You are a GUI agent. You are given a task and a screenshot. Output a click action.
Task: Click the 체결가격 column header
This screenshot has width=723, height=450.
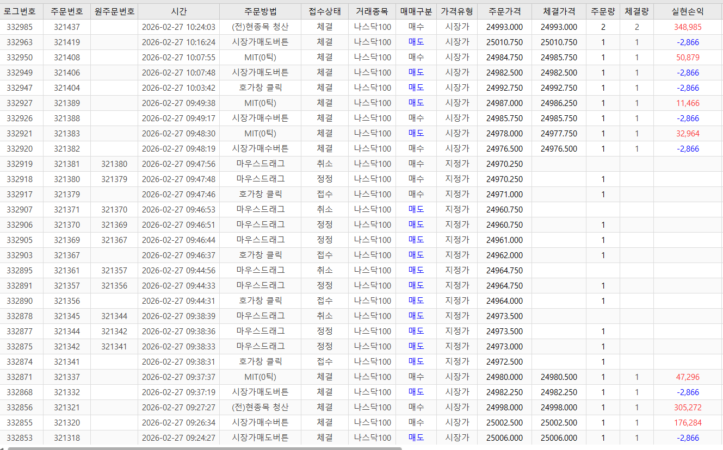point(559,11)
